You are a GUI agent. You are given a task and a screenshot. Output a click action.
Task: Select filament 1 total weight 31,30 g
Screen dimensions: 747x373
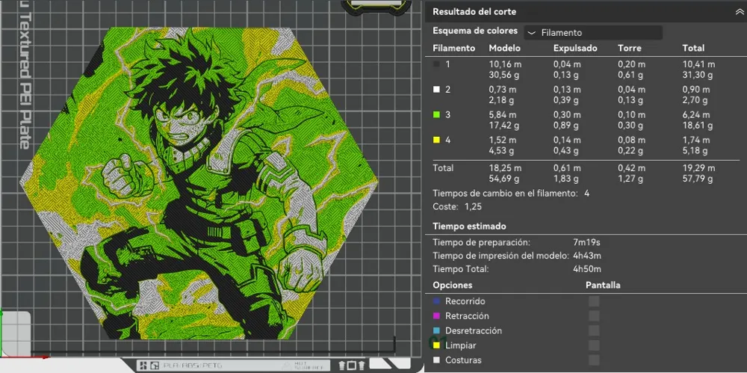698,75
